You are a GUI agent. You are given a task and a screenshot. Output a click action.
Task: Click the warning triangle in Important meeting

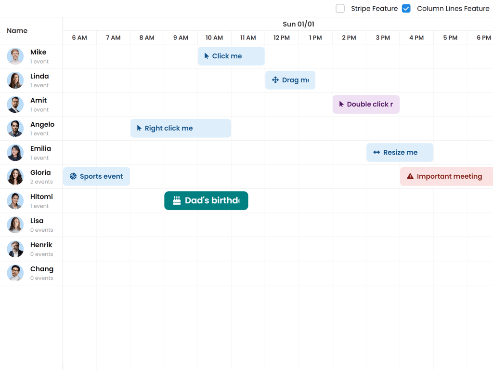[410, 177]
